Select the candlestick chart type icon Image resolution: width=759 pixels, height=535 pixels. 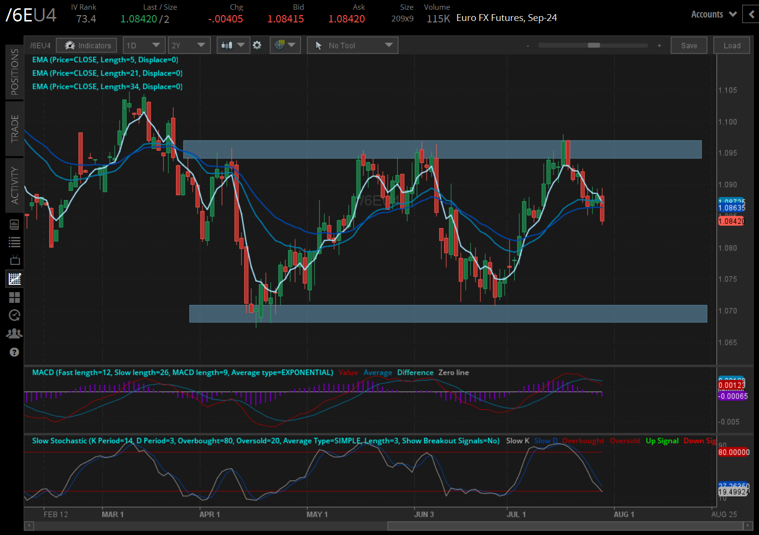(x=226, y=45)
